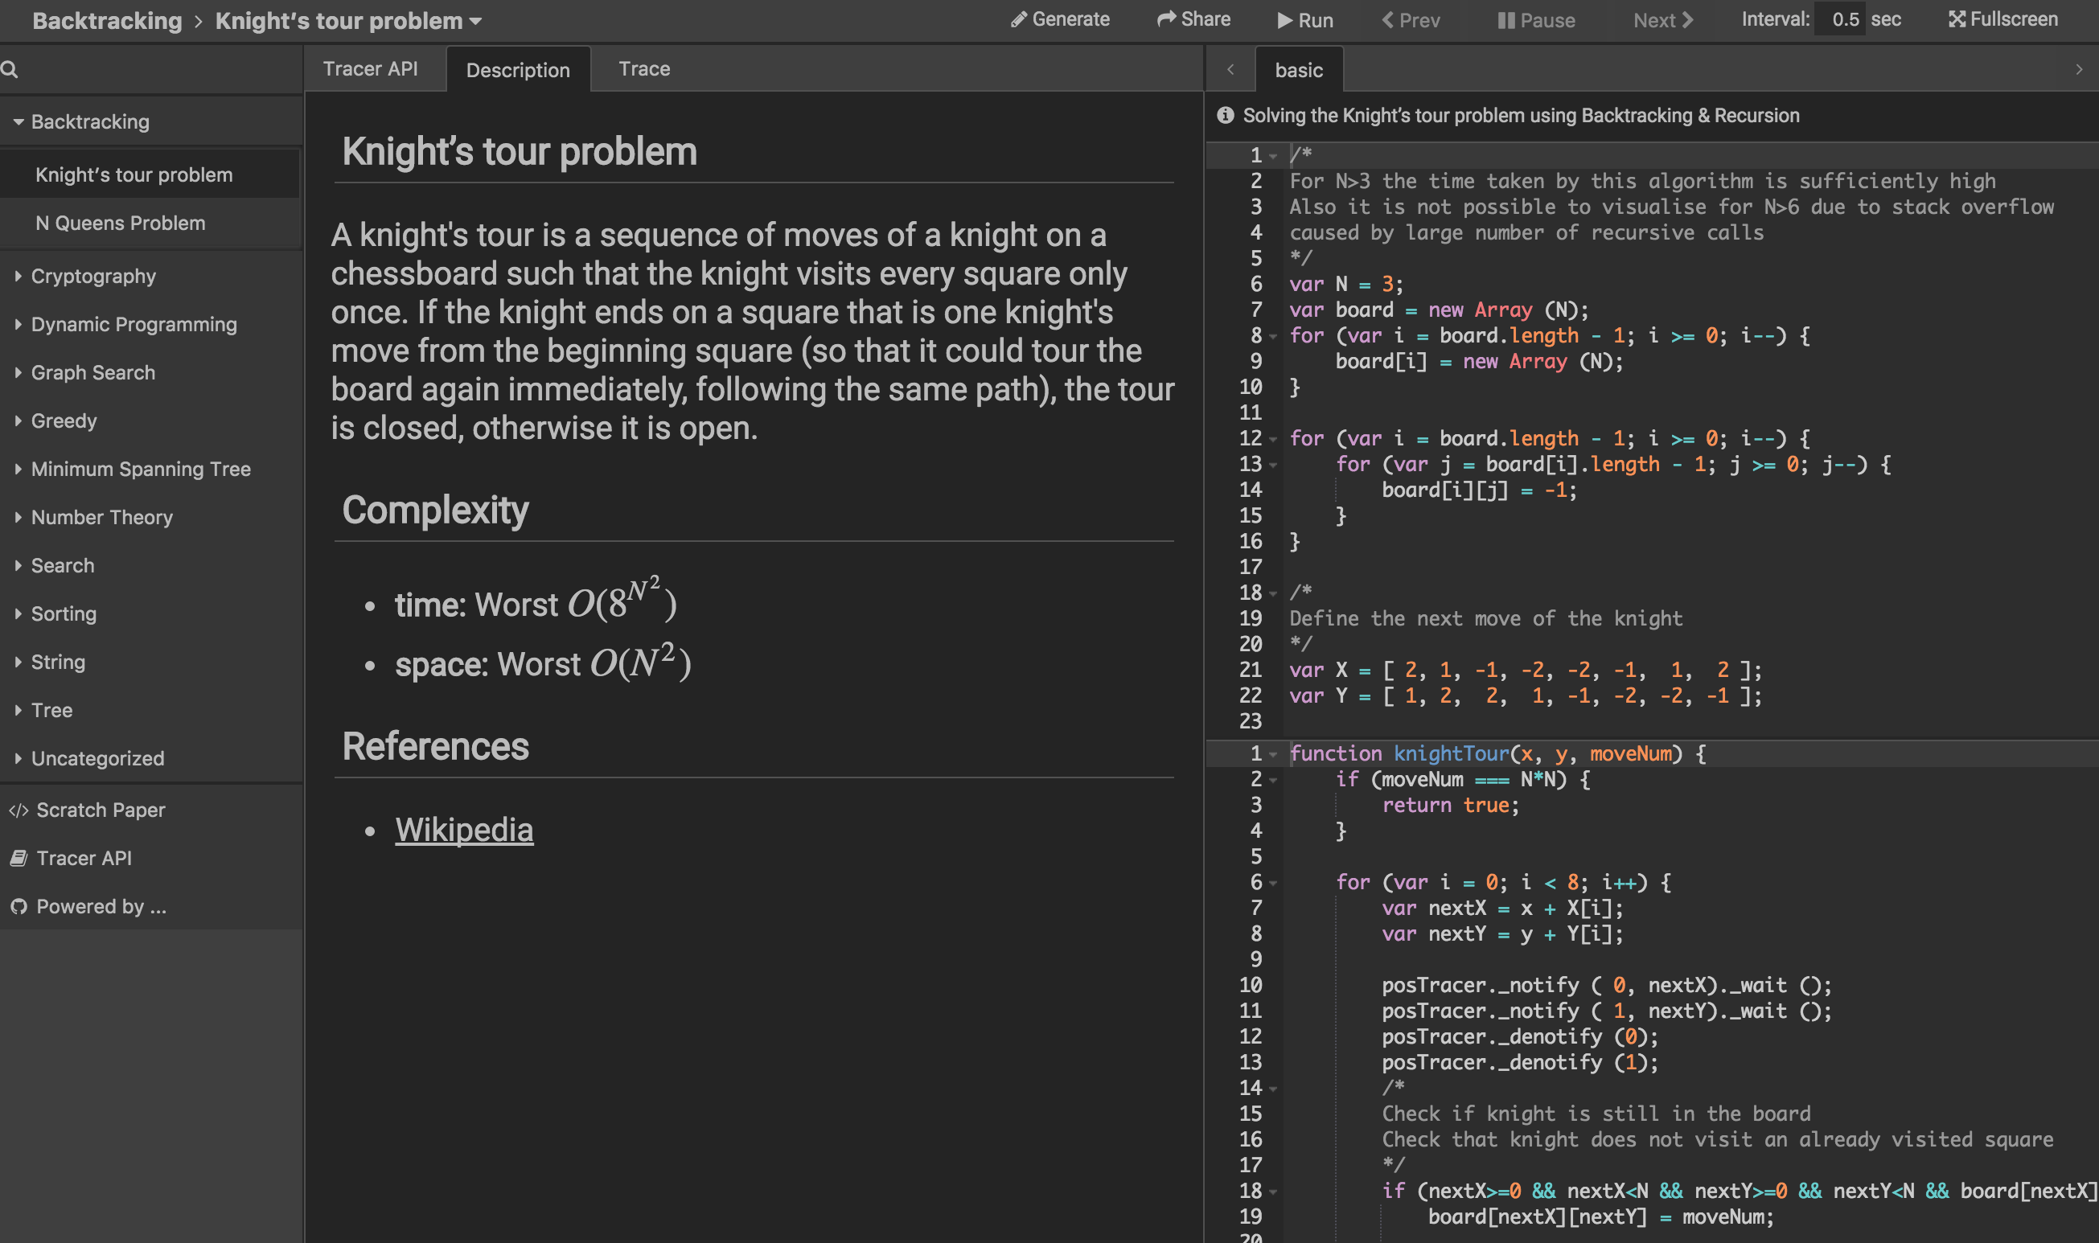The height and width of the screenshot is (1243, 2099).
Task: Open Scratch Paper code editor
Action: 100,810
